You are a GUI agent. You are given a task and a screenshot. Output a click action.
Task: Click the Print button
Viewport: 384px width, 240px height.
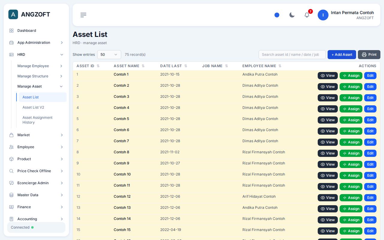pos(369,55)
